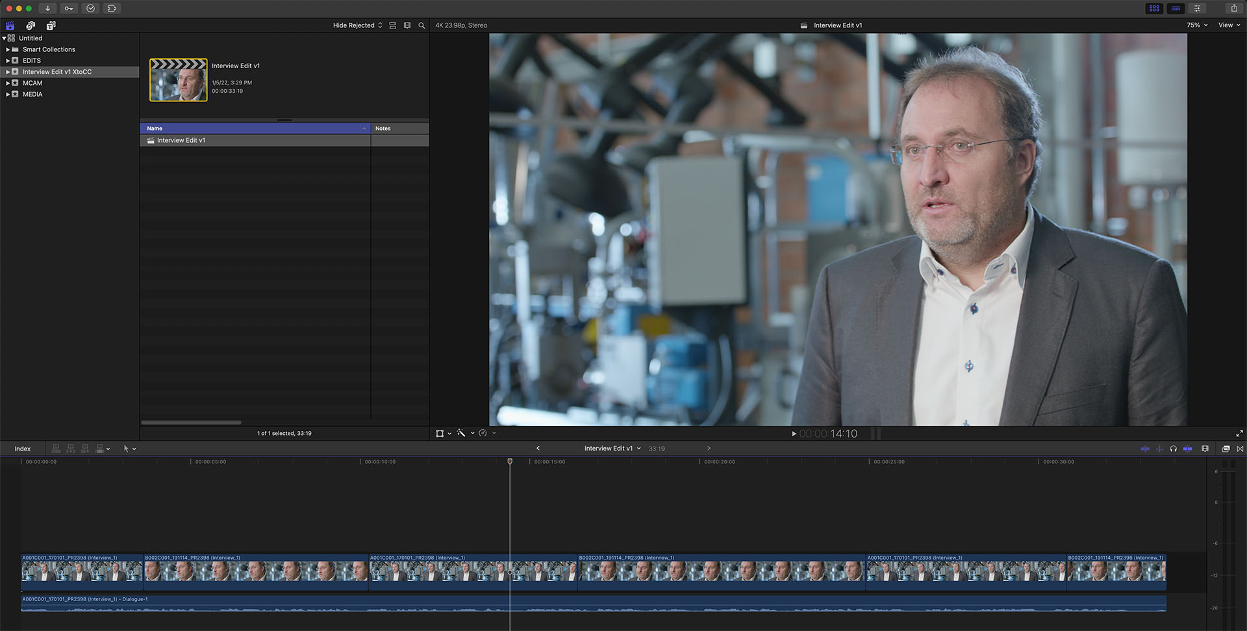Viewport: 1247px width, 631px height.
Task: Open the Extensions icon in toolbar
Action: point(112,8)
